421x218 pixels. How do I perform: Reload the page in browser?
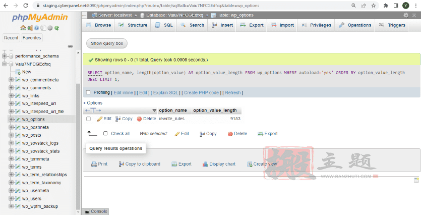(26, 6)
